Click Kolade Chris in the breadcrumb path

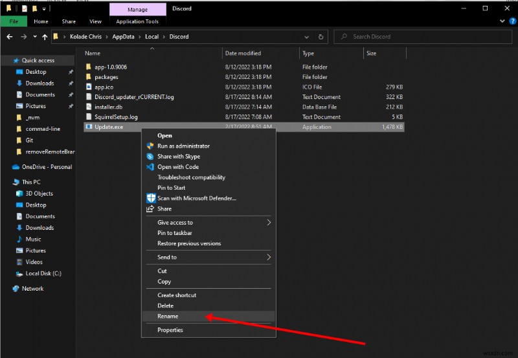click(85, 37)
